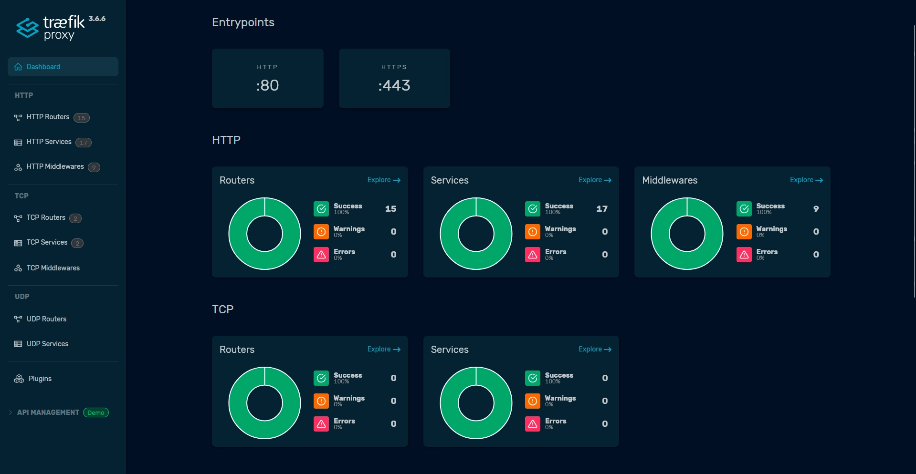Viewport: 916px width, 474px height.
Task: Open TCP Routers from the sidebar
Action: click(46, 217)
